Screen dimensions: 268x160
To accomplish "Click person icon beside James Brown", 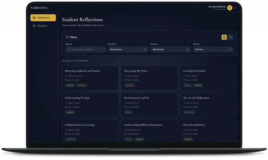I will [184, 103].
